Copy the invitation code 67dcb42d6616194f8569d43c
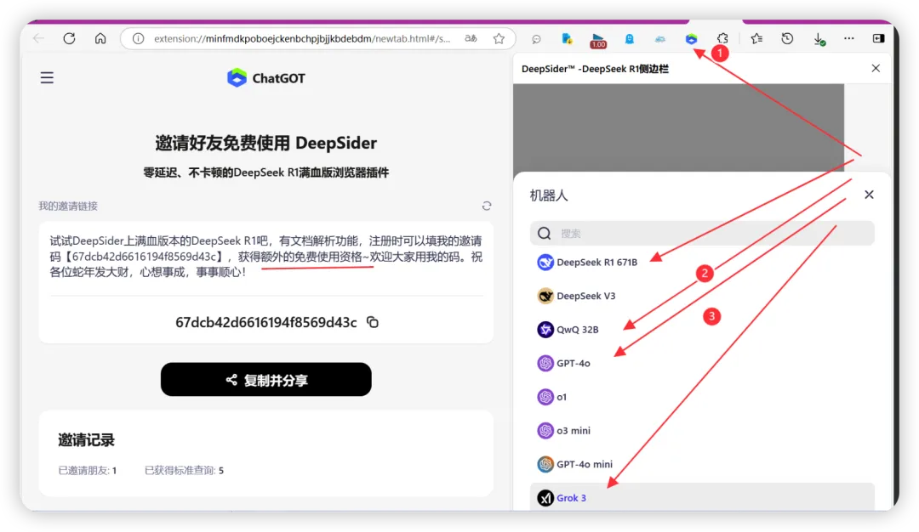The width and height of the screenshot is (919, 532). pyautogui.click(x=373, y=322)
